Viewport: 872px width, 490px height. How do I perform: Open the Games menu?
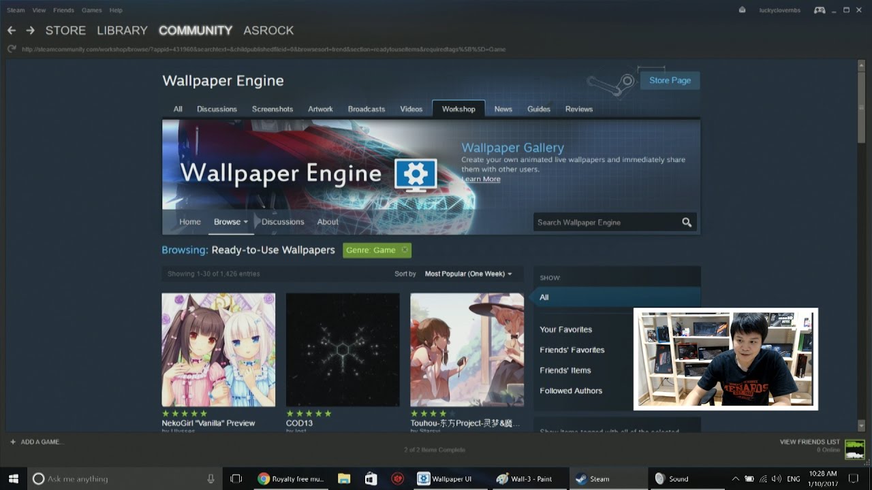pyautogui.click(x=92, y=10)
